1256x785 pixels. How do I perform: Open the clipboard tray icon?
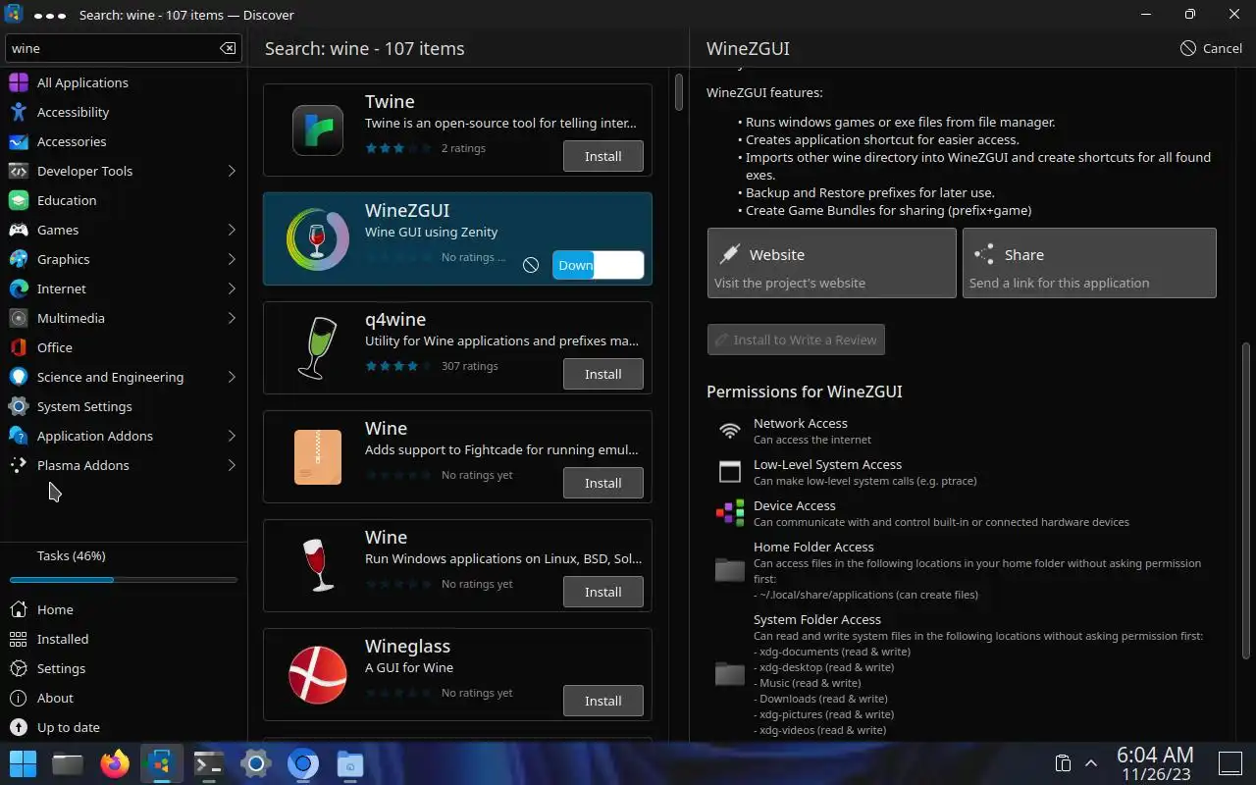(x=1062, y=763)
